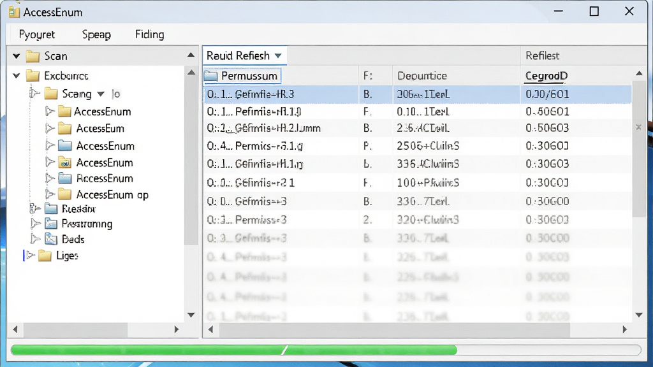The image size is (653, 367).
Task: Click the Rcedsior folder icon
Action: click(x=51, y=208)
